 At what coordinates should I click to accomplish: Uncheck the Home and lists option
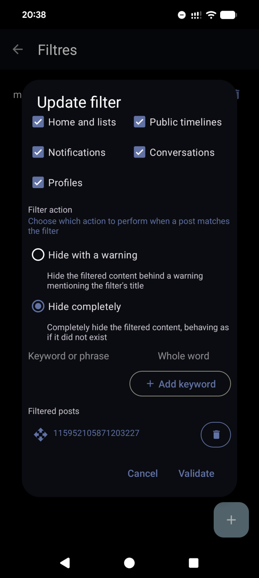pyautogui.click(x=38, y=121)
